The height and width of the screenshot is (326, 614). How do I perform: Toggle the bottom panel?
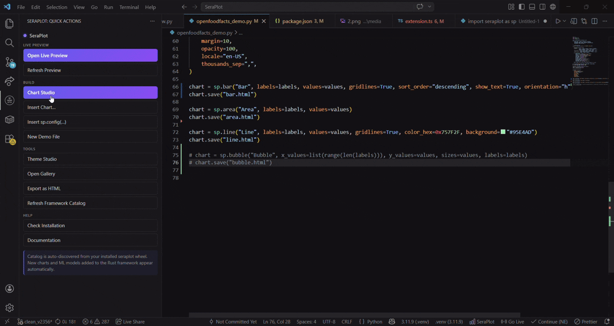(532, 7)
